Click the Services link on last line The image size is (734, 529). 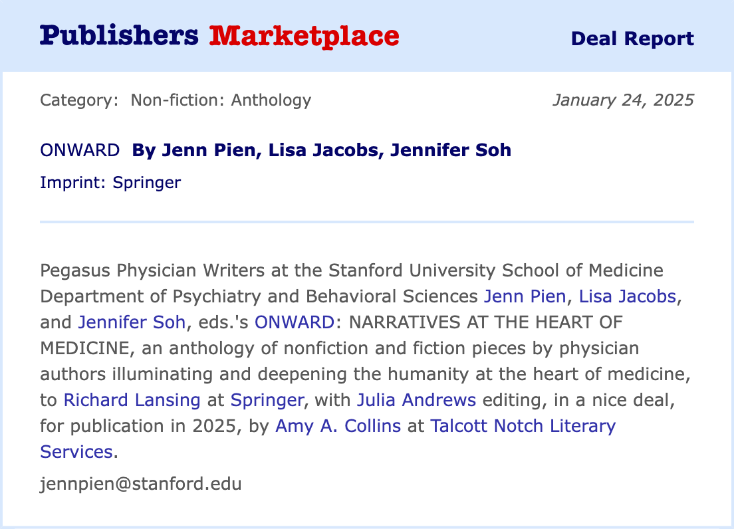tap(76, 452)
